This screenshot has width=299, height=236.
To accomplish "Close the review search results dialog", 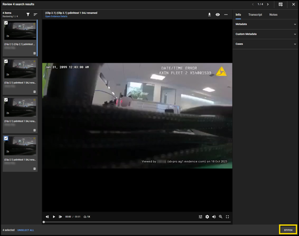I will tap(293, 4).
